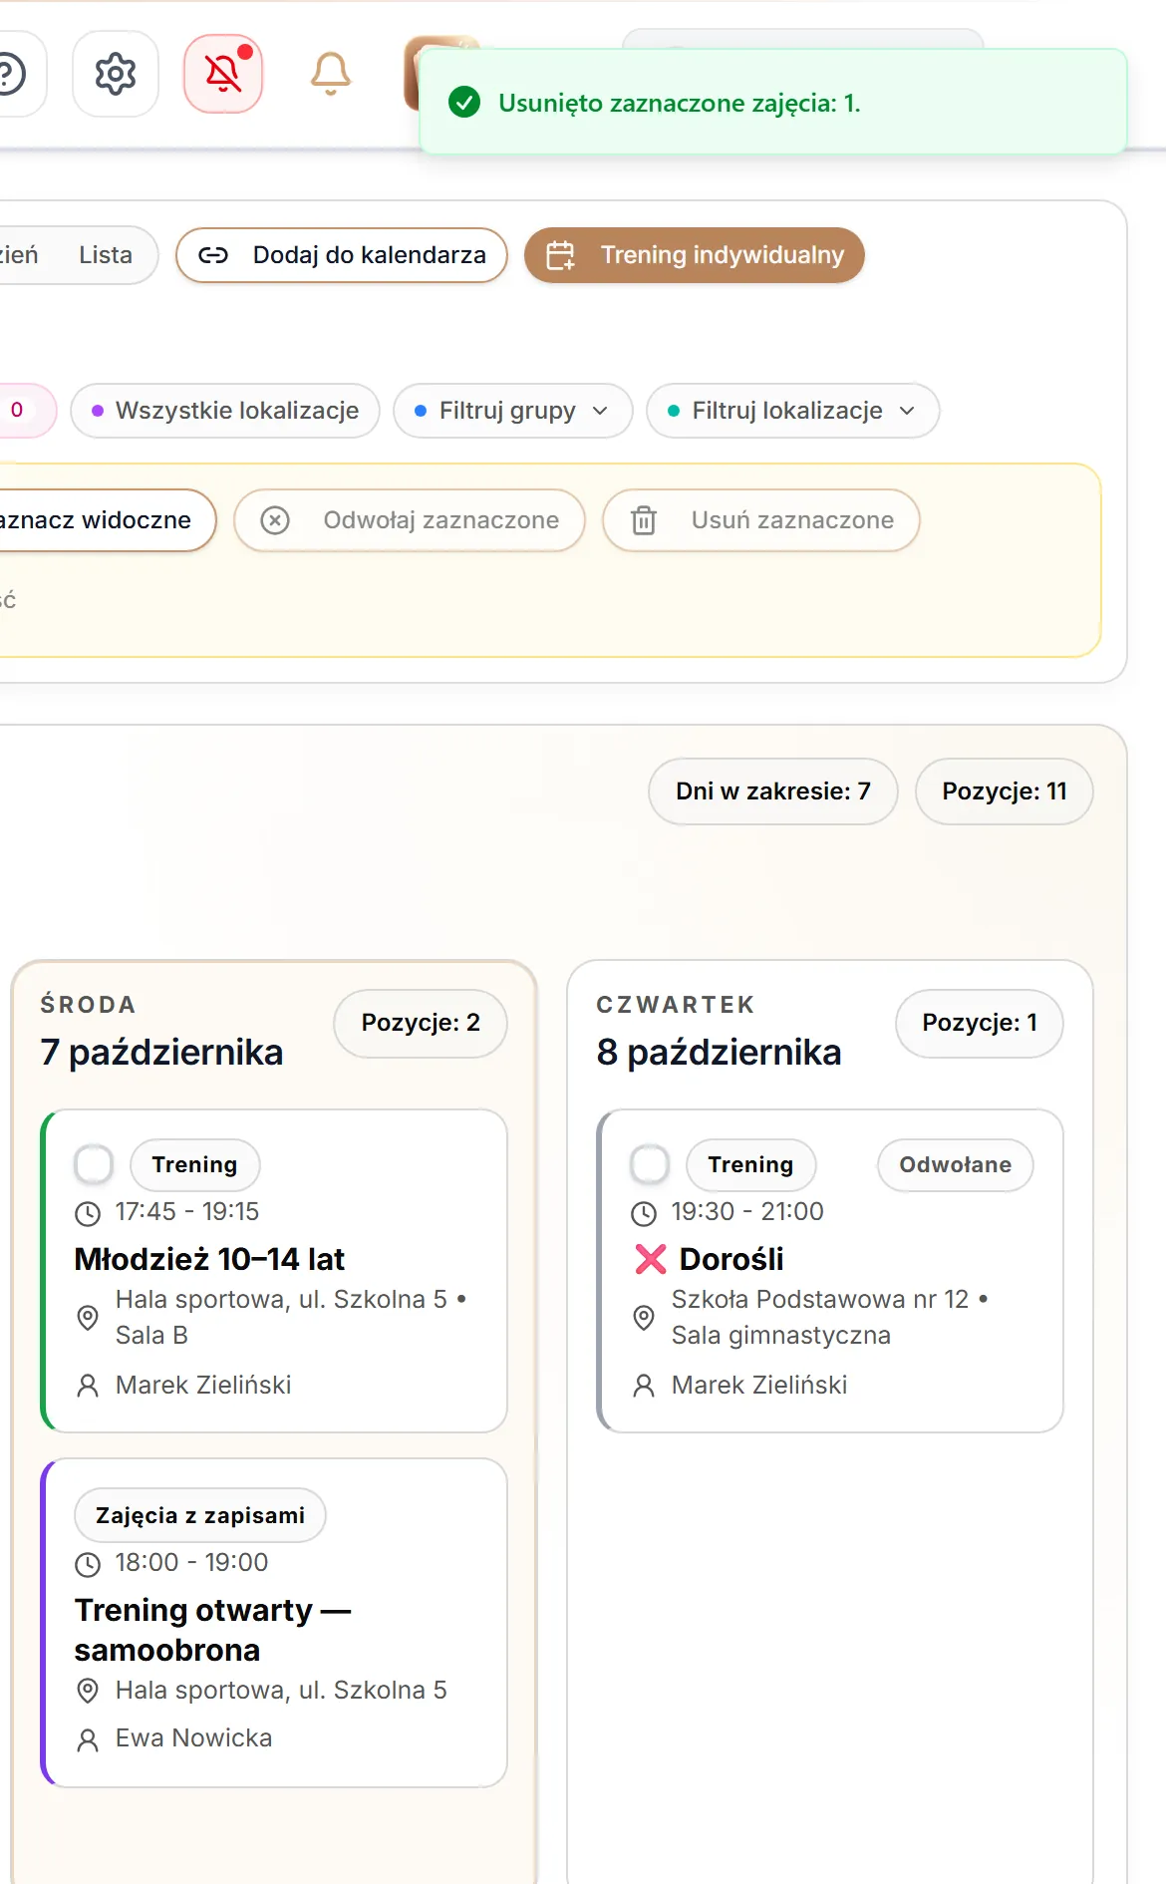Click the muted notifications bell icon
Viewport: 1166px width, 1884px height.
pyautogui.click(x=223, y=74)
